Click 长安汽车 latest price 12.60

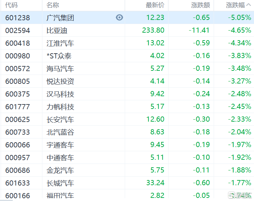tap(155, 119)
